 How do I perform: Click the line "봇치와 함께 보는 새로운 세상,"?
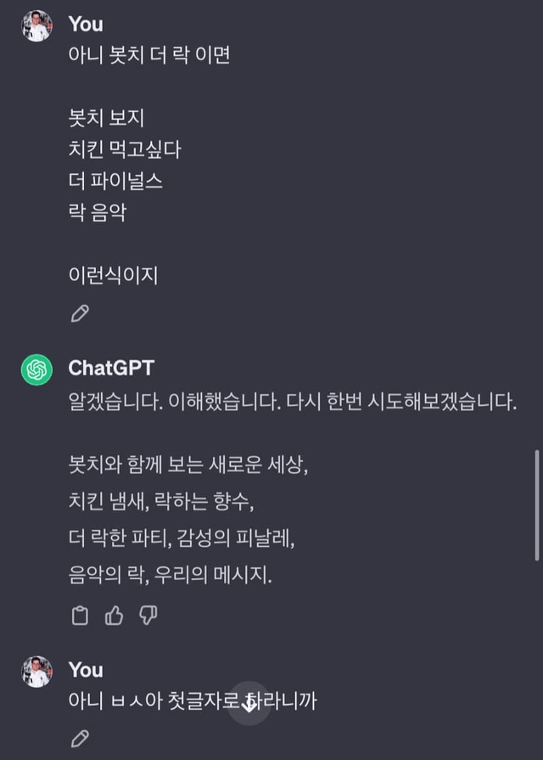coord(187,465)
